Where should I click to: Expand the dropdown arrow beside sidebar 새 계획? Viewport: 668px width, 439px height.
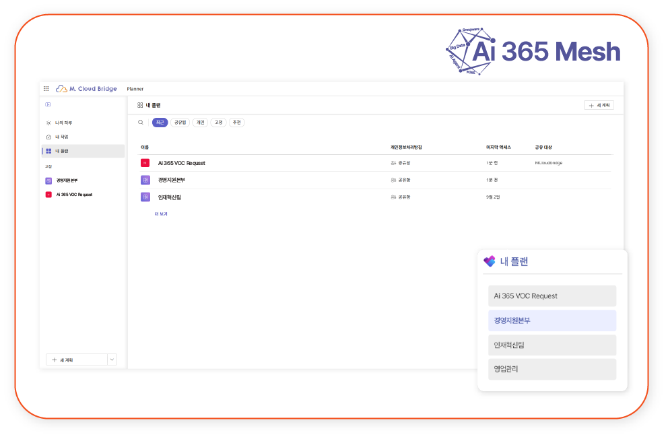coord(112,360)
